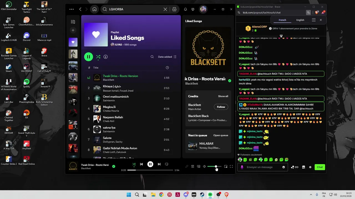Screen dimensions: 355x199
Task: Expand gift subscription banner chevron
Action: 281,36
